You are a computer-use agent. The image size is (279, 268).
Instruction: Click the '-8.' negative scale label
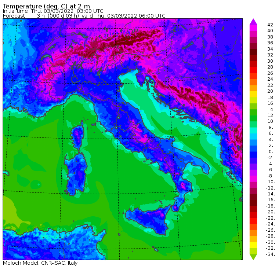pos(271,176)
